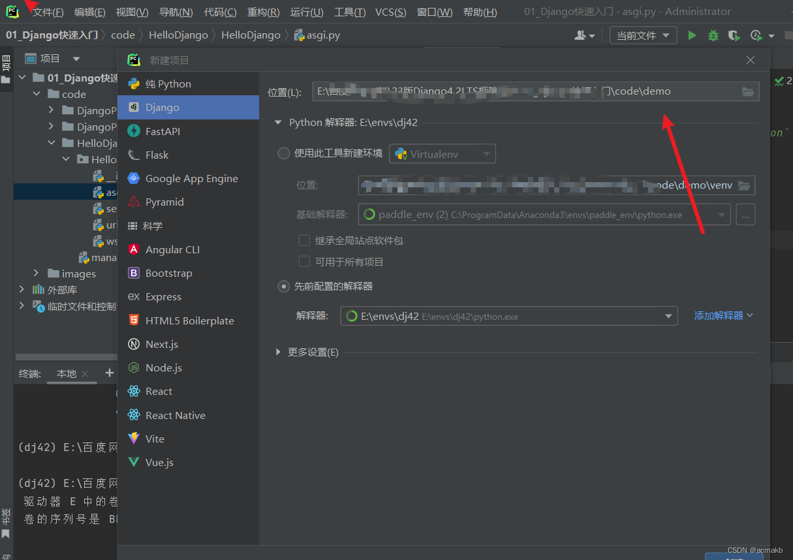Open the 基础解释器 paddle_env dropdown
793x560 pixels.
[x=544, y=215]
